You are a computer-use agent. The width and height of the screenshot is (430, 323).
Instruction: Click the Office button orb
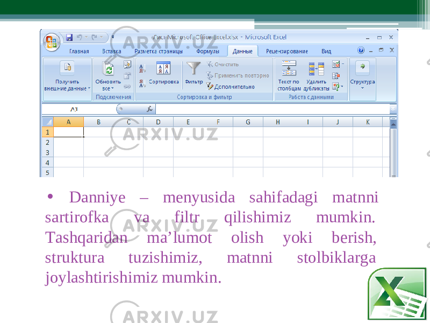coord(51,42)
